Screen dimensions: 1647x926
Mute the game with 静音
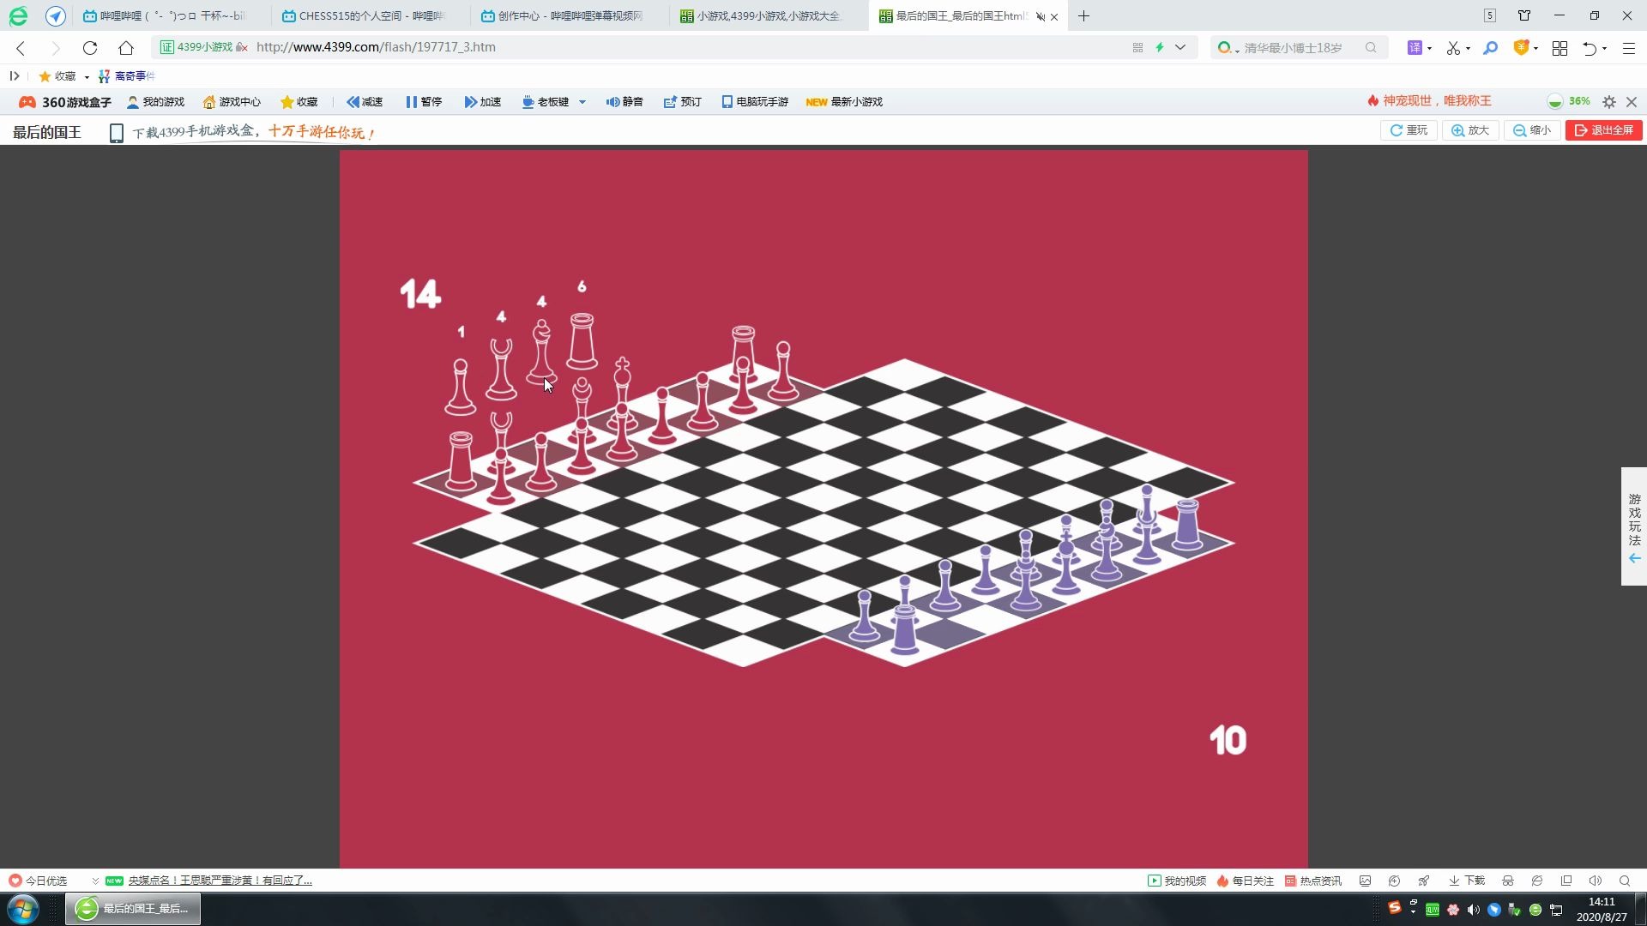(624, 102)
